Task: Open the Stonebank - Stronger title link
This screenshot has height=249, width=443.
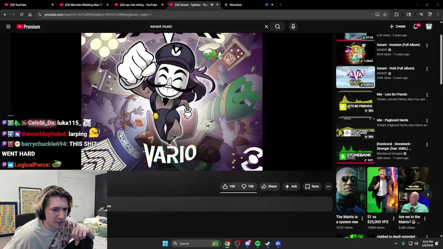Action: click(x=394, y=146)
